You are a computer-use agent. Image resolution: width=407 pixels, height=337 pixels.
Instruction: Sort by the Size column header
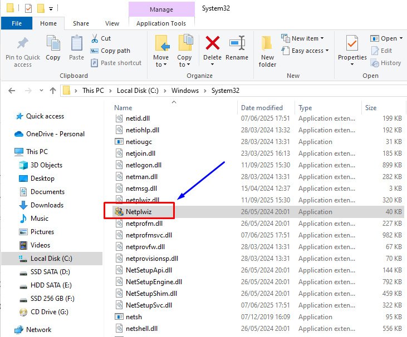(x=371, y=107)
